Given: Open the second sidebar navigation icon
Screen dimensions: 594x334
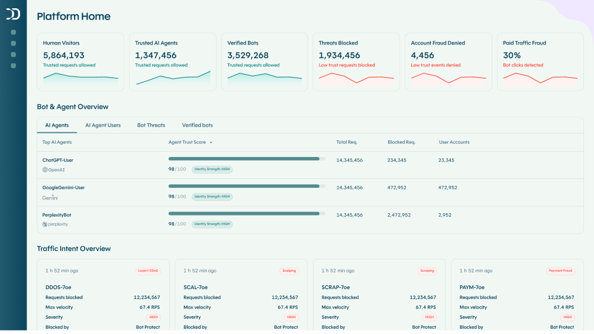Looking at the screenshot, I should click(13, 43).
